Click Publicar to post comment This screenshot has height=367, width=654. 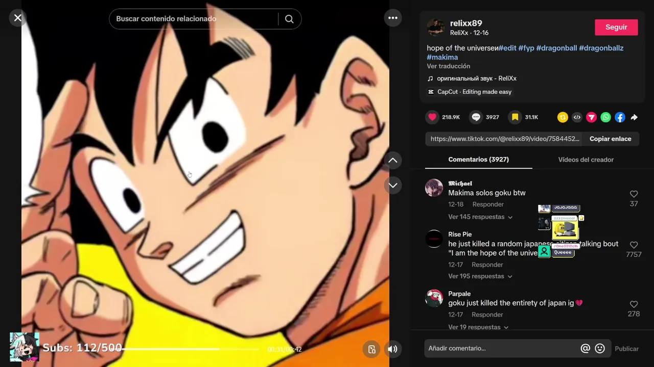(x=626, y=349)
